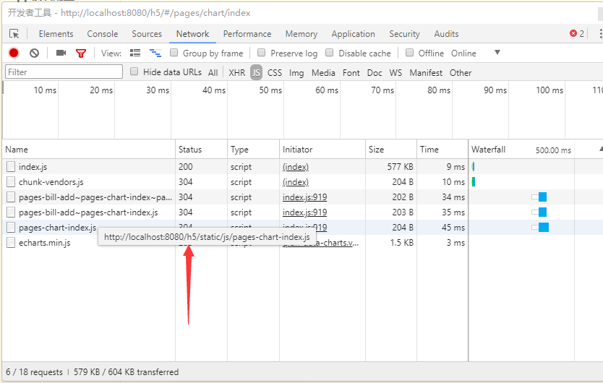Select the waterfall overview view icon
This screenshot has height=383, width=603.
click(x=155, y=53)
